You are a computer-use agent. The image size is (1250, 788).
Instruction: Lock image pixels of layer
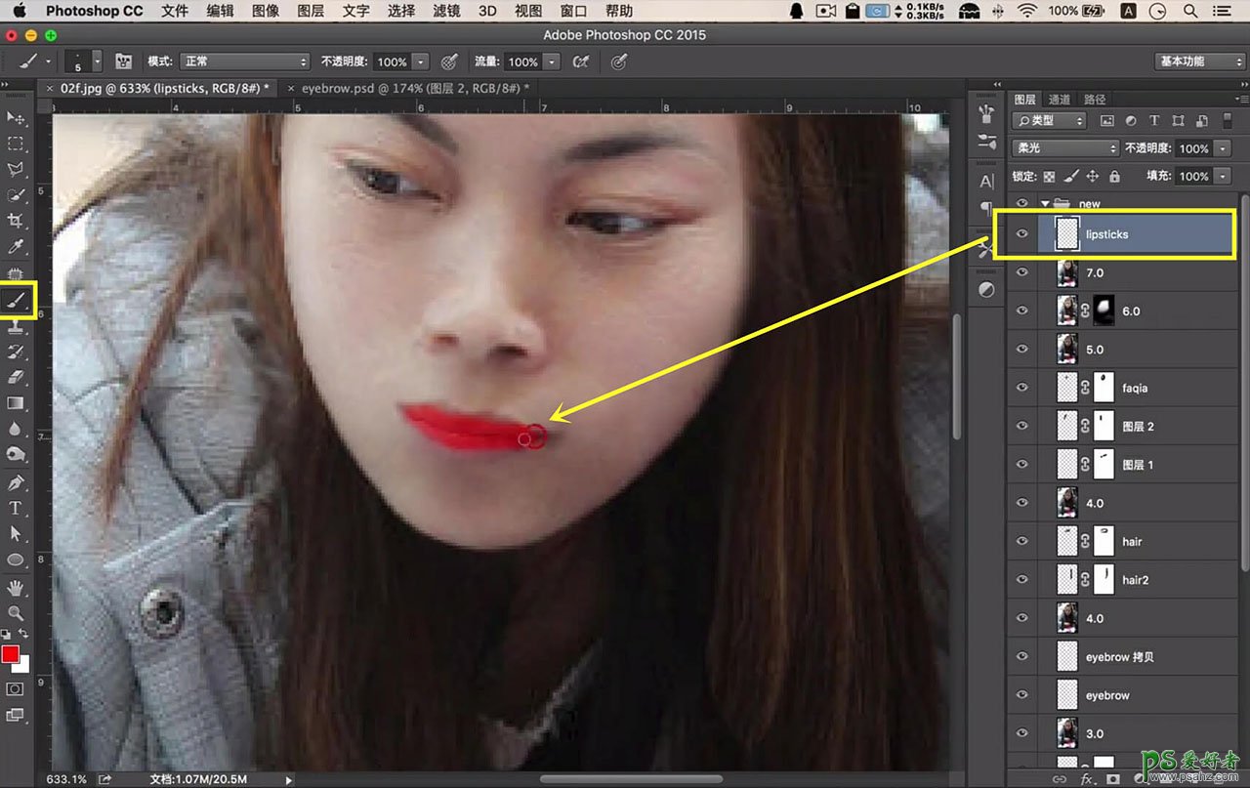[1071, 177]
